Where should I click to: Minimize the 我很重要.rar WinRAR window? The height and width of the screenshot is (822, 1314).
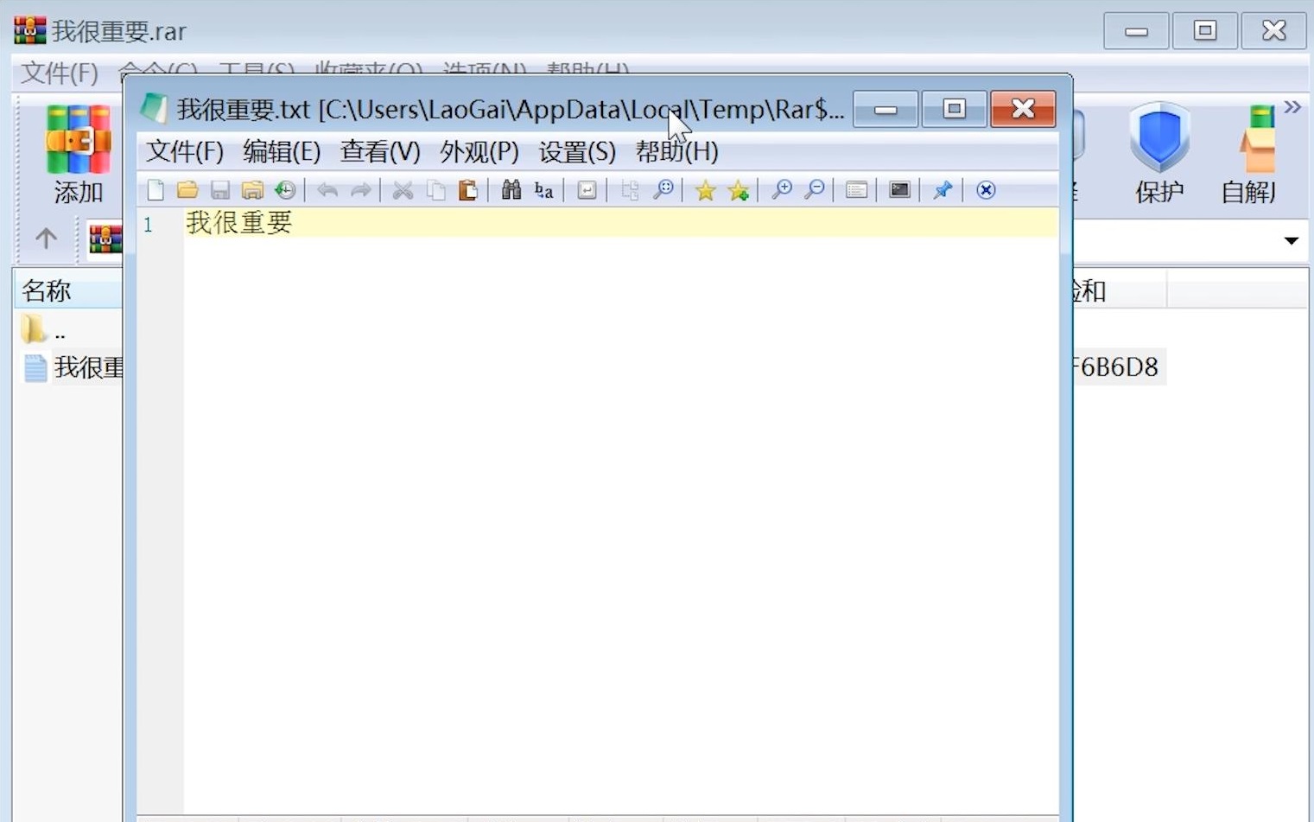pos(1137,32)
